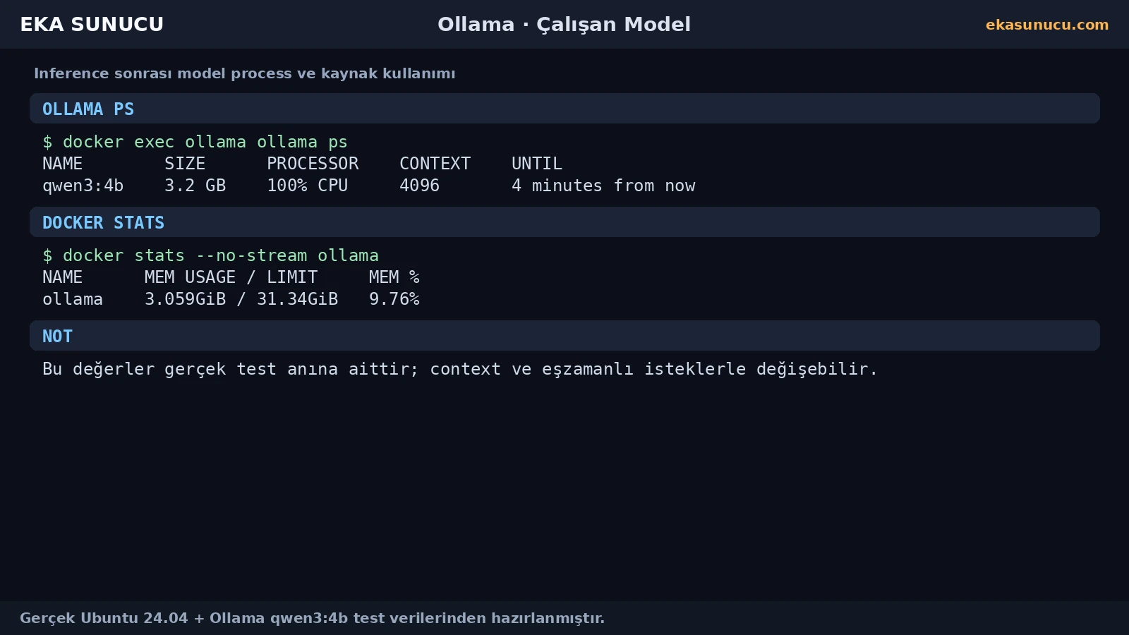Click the 3.059GiB / 31.34GiB memory value
Viewport: 1129px width, 635px height.
pos(241,299)
